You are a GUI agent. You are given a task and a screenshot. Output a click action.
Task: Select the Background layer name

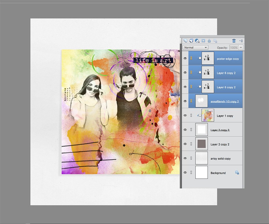[218, 173]
